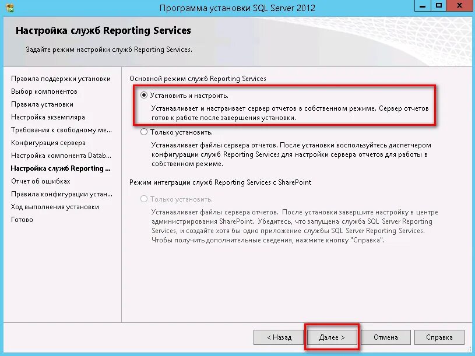Click page title 'Настройка служб Reporting Services'
The height and width of the screenshot is (356, 475).
tap(103, 30)
